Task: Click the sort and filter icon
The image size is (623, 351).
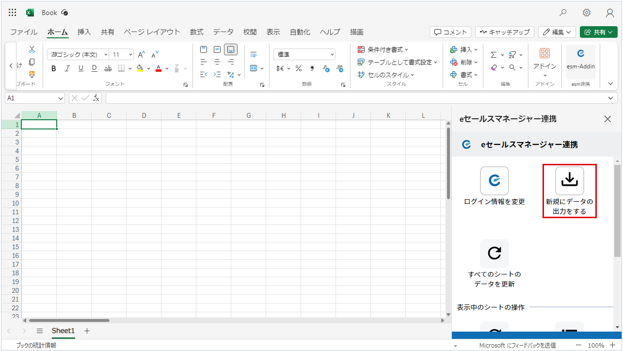Action: (x=512, y=55)
